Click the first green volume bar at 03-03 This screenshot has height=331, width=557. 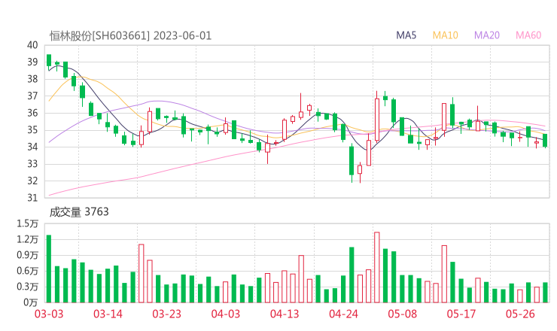(49, 269)
